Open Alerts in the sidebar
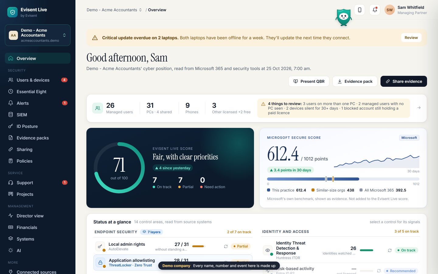438x274 pixels. tap(38, 103)
